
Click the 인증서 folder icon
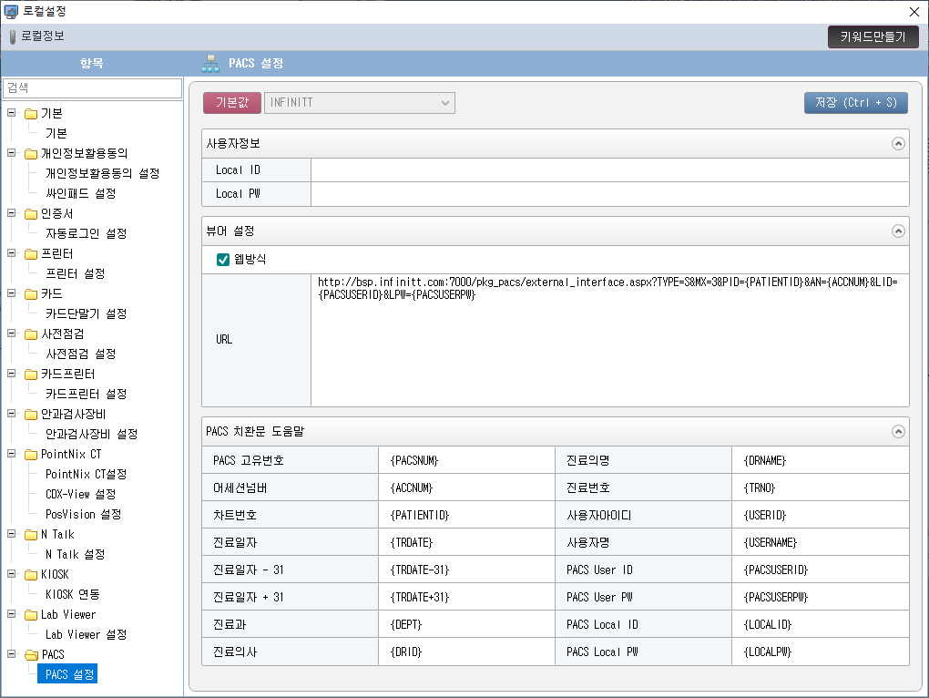pyautogui.click(x=31, y=214)
